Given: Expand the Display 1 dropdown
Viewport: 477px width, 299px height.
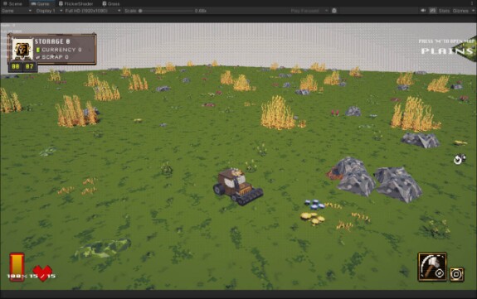Looking at the screenshot, I should tap(49, 11).
